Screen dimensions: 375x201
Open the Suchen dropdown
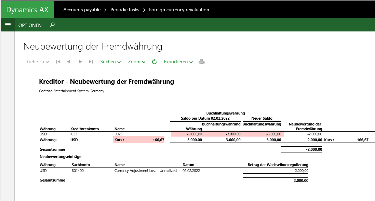110,62
